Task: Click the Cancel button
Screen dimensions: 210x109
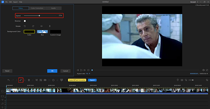Action: click(x=65, y=71)
